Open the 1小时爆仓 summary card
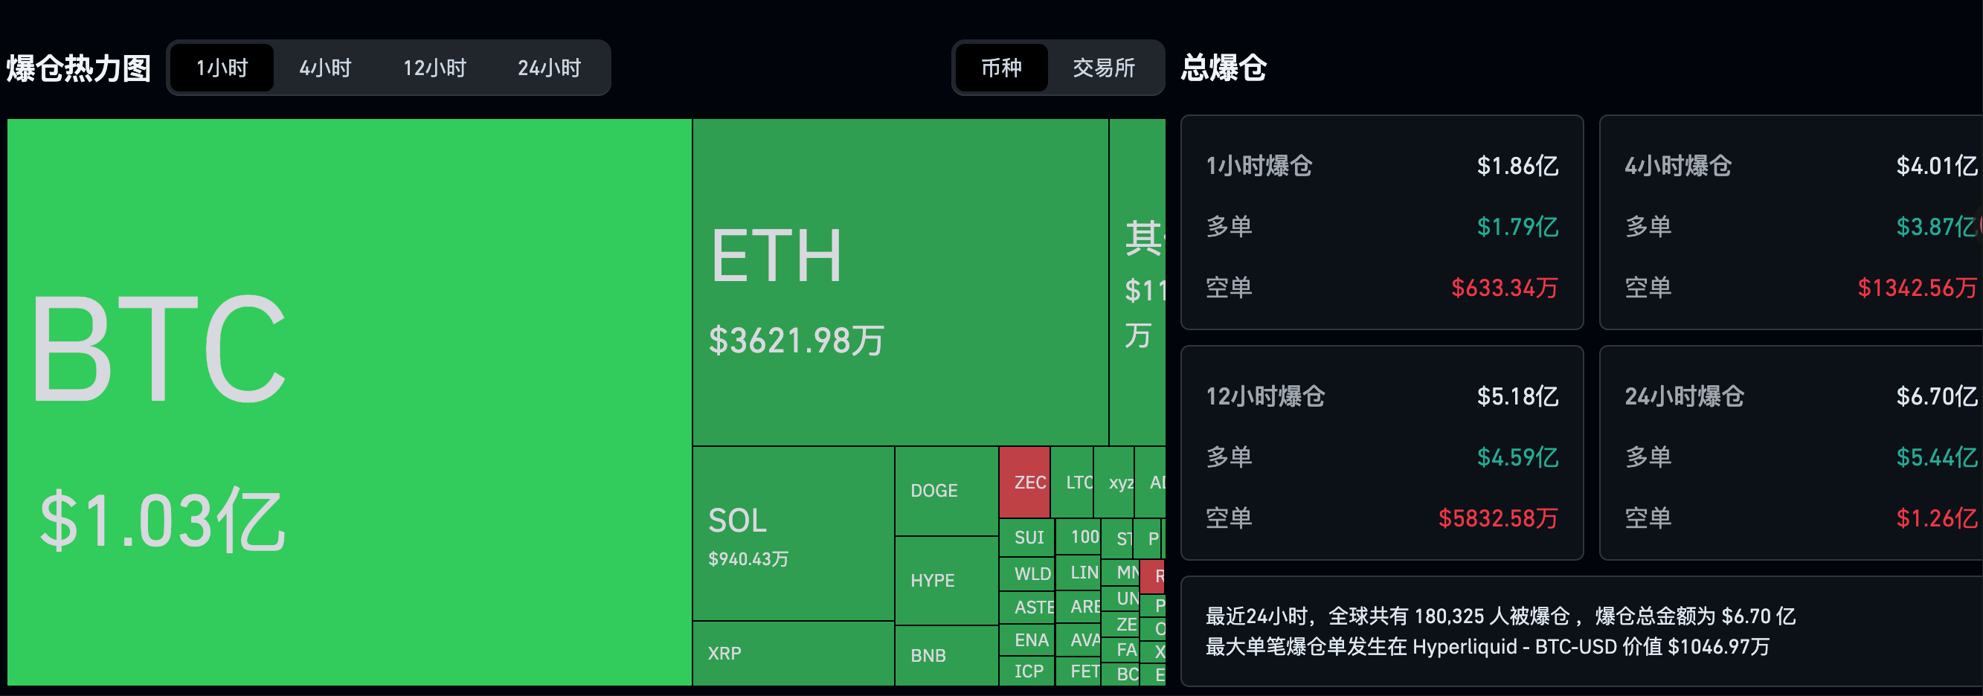The height and width of the screenshot is (696, 1983). (1381, 222)
